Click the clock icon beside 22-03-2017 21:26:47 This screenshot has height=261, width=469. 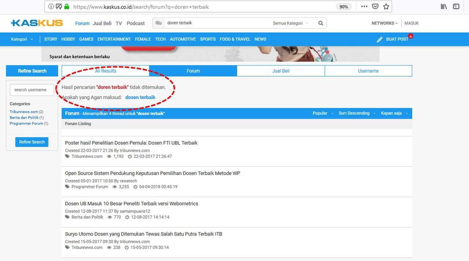(130, 156)
